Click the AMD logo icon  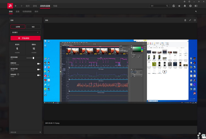[x=10, y=6]
